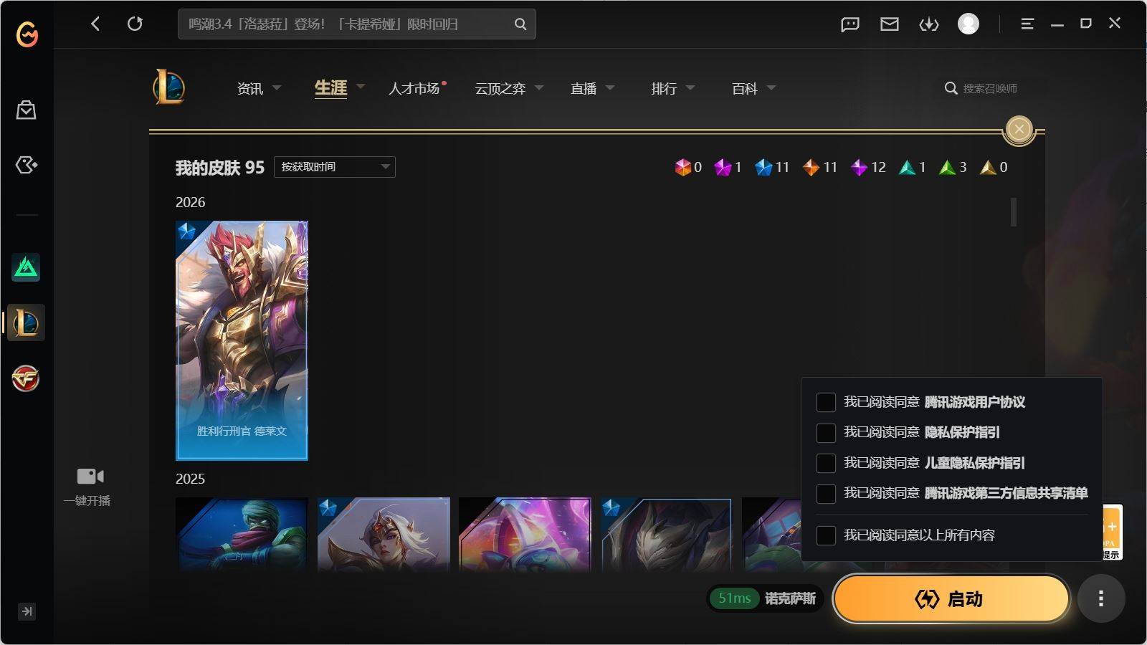Open the store bag icon in sidebar
Screen dimensions: 1147x645
click(x=27, y=110)
